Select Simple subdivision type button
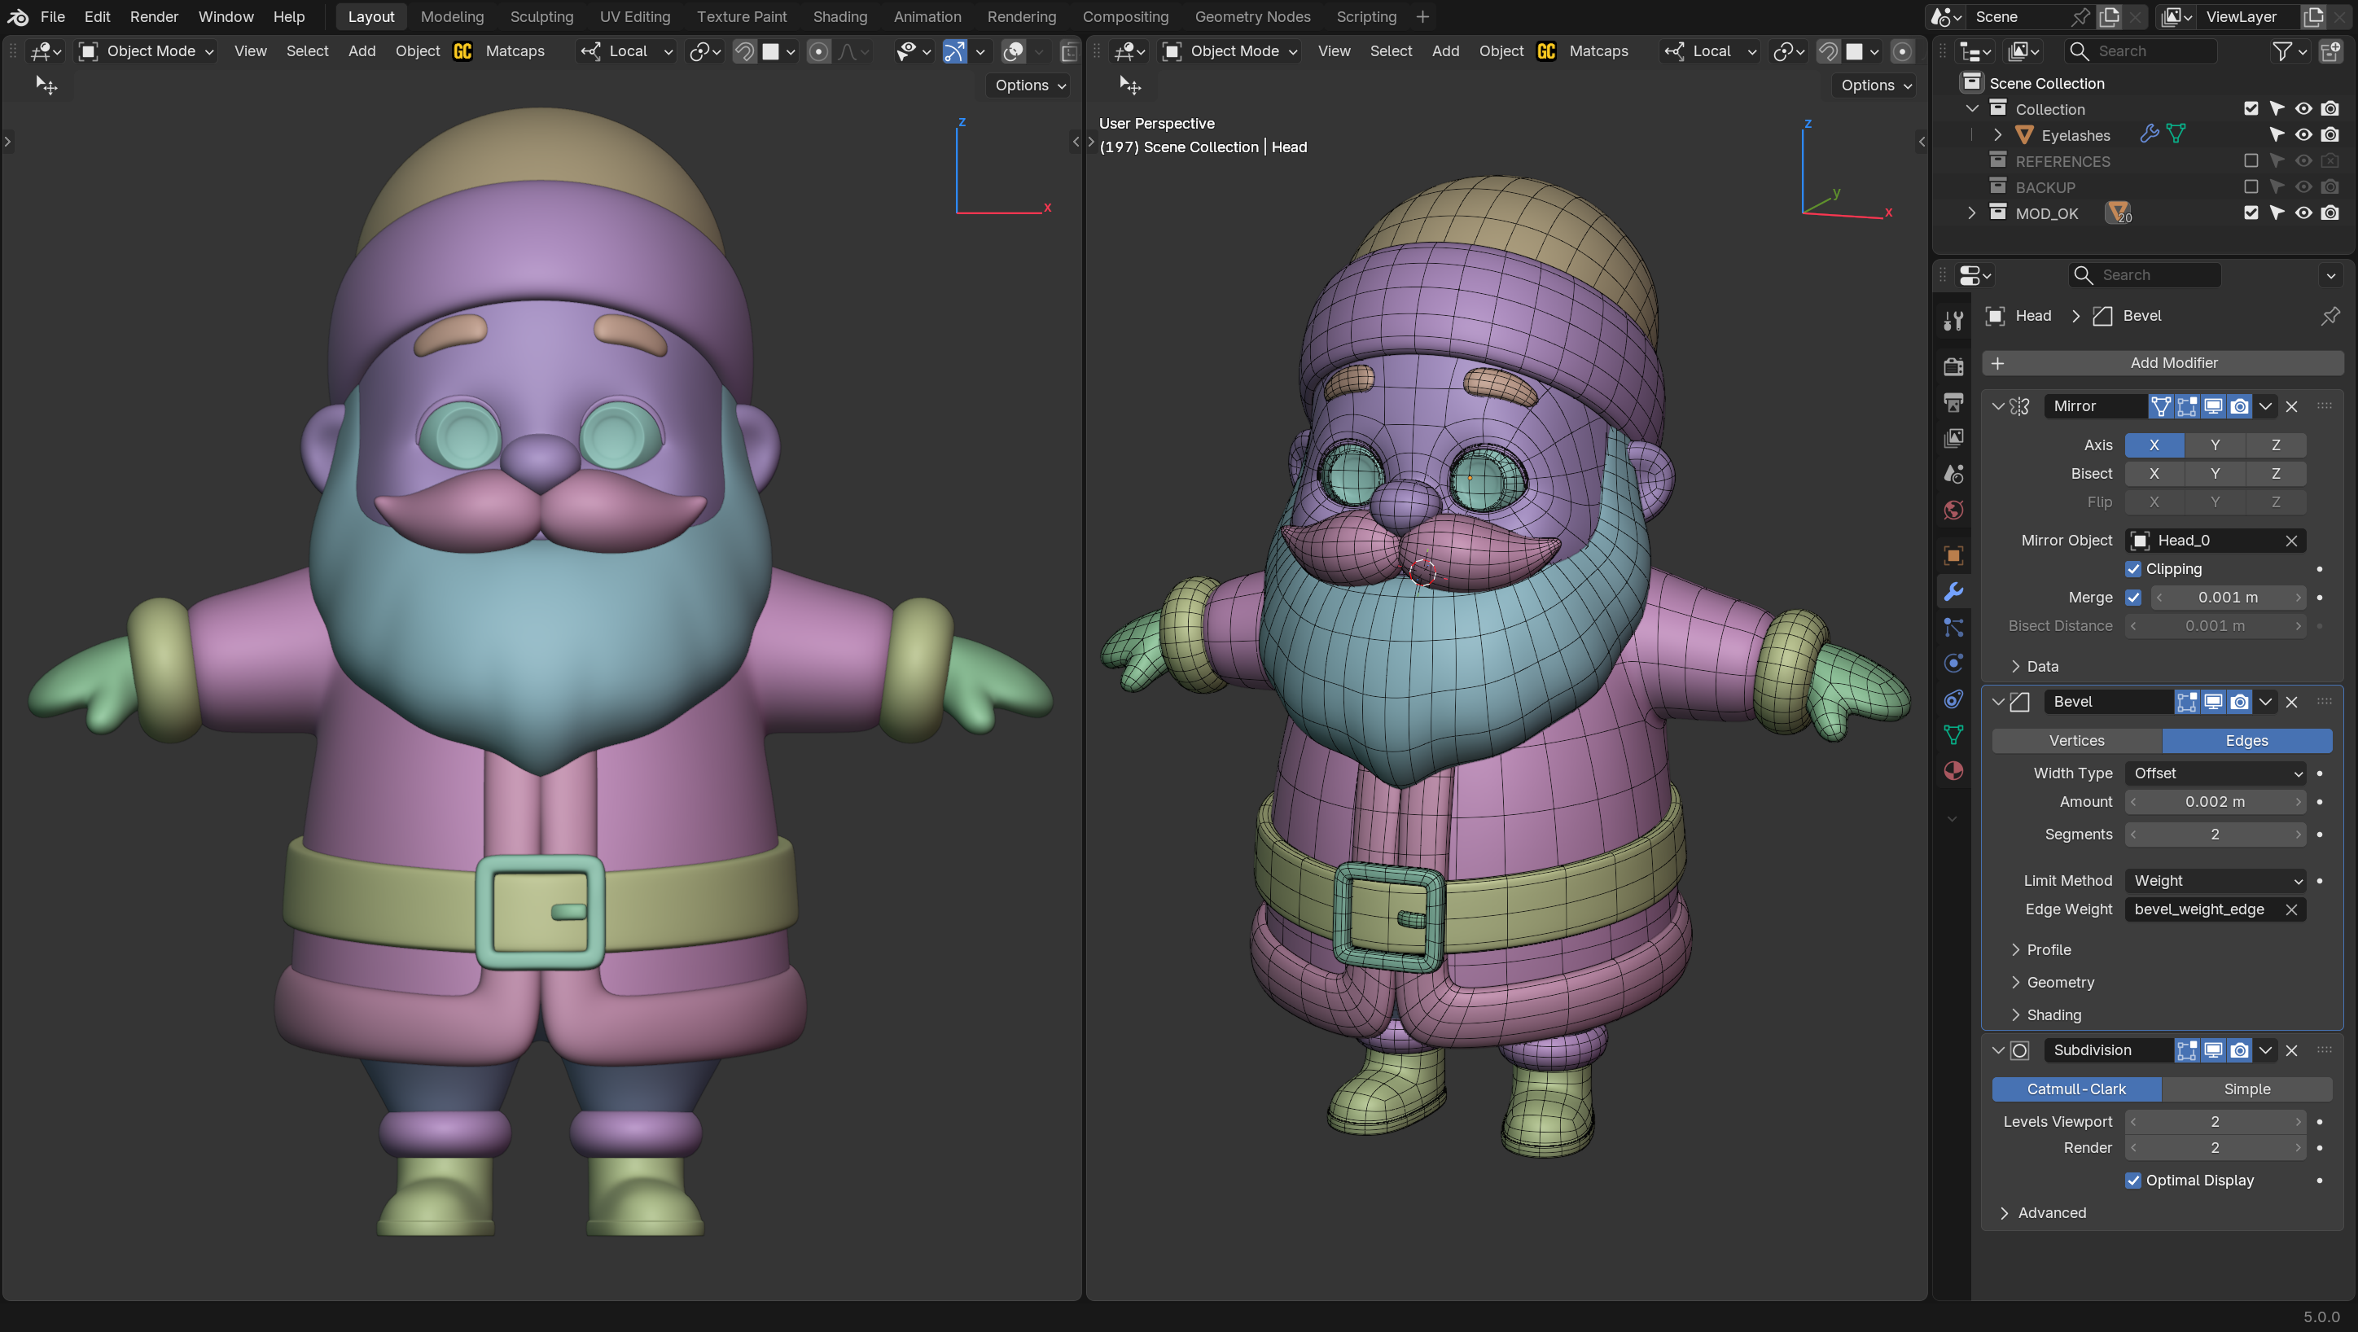The image size is (2358, 1332). [x=2246, y=1089]
